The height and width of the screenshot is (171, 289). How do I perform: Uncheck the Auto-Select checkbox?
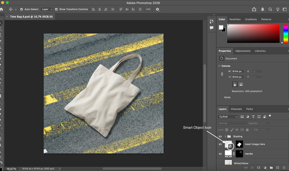(x=21, y=9)
